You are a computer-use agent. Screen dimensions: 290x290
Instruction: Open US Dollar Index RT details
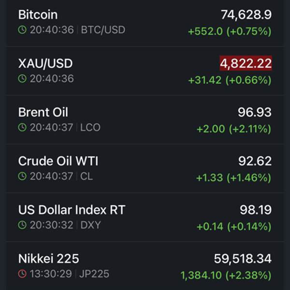pos(72,210)
